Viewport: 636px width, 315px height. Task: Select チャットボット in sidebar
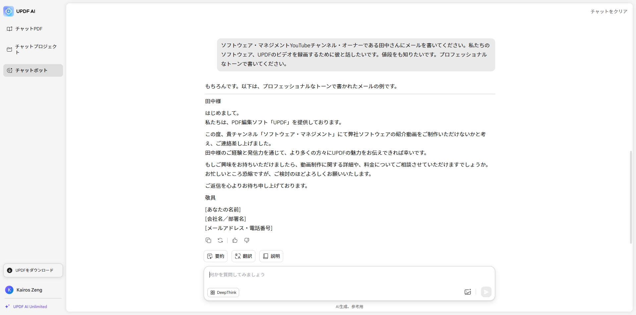click(33, 70)
